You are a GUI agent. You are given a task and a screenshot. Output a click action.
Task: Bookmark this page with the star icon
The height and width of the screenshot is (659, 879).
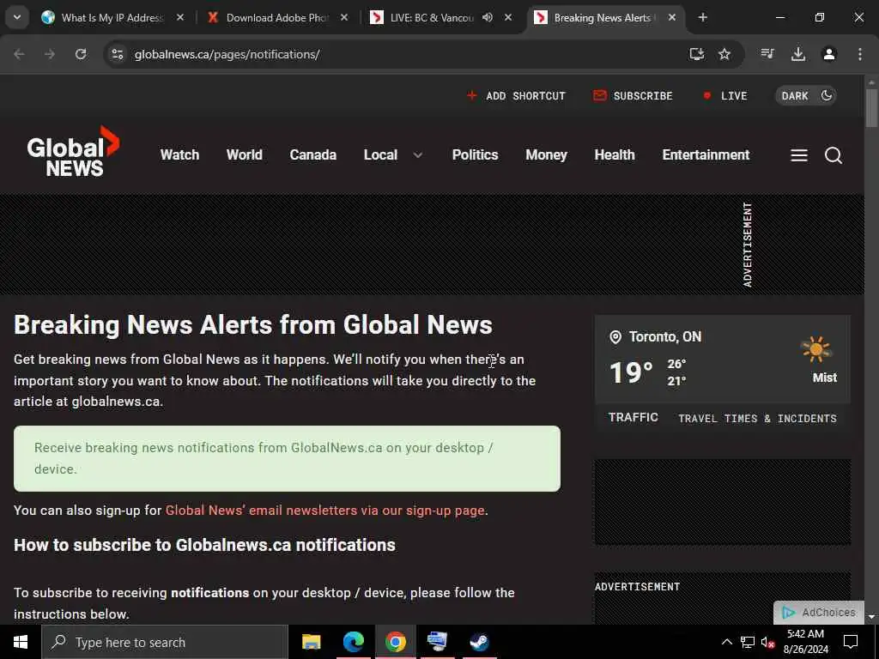tap(724, 54)
